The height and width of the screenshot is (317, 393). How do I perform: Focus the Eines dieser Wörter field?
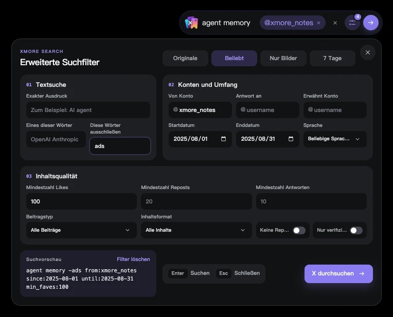coord(56,139)
